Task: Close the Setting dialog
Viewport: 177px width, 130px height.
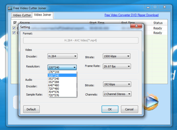Action: pos(136,26)
